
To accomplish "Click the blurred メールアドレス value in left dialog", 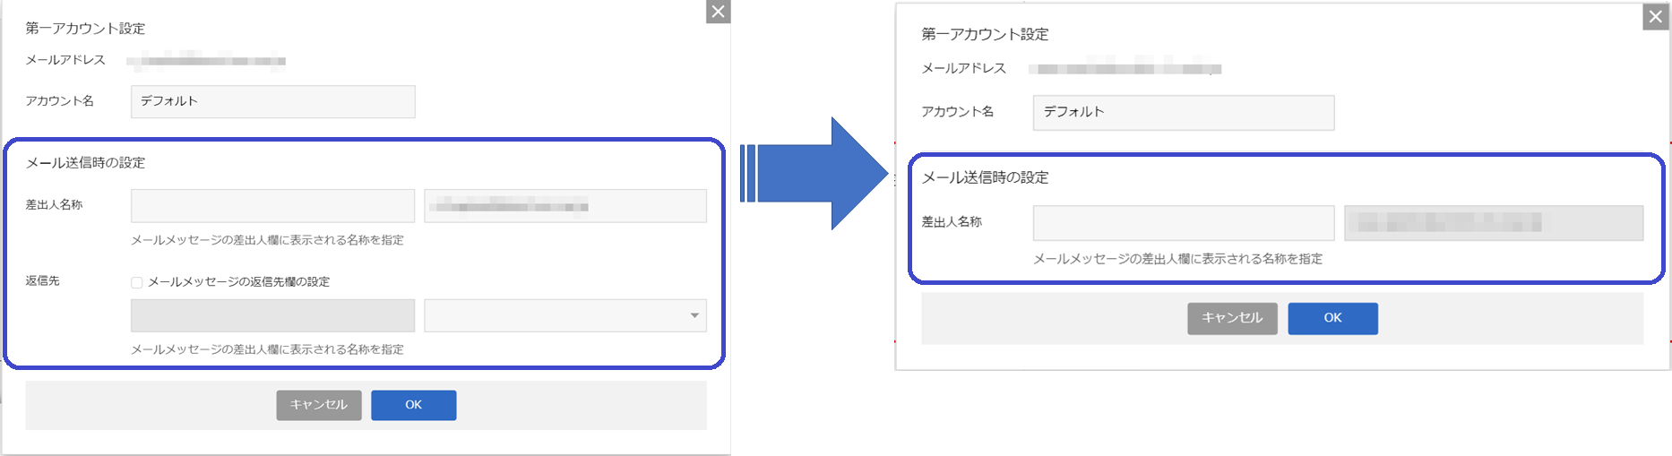I will 206,61.
